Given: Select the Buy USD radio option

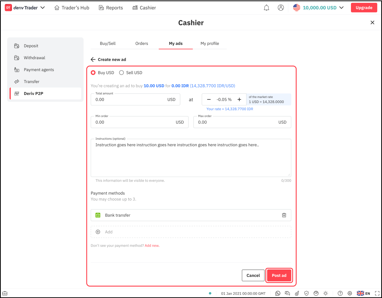Looking at the screenshot, I should (x=93, y=73).
